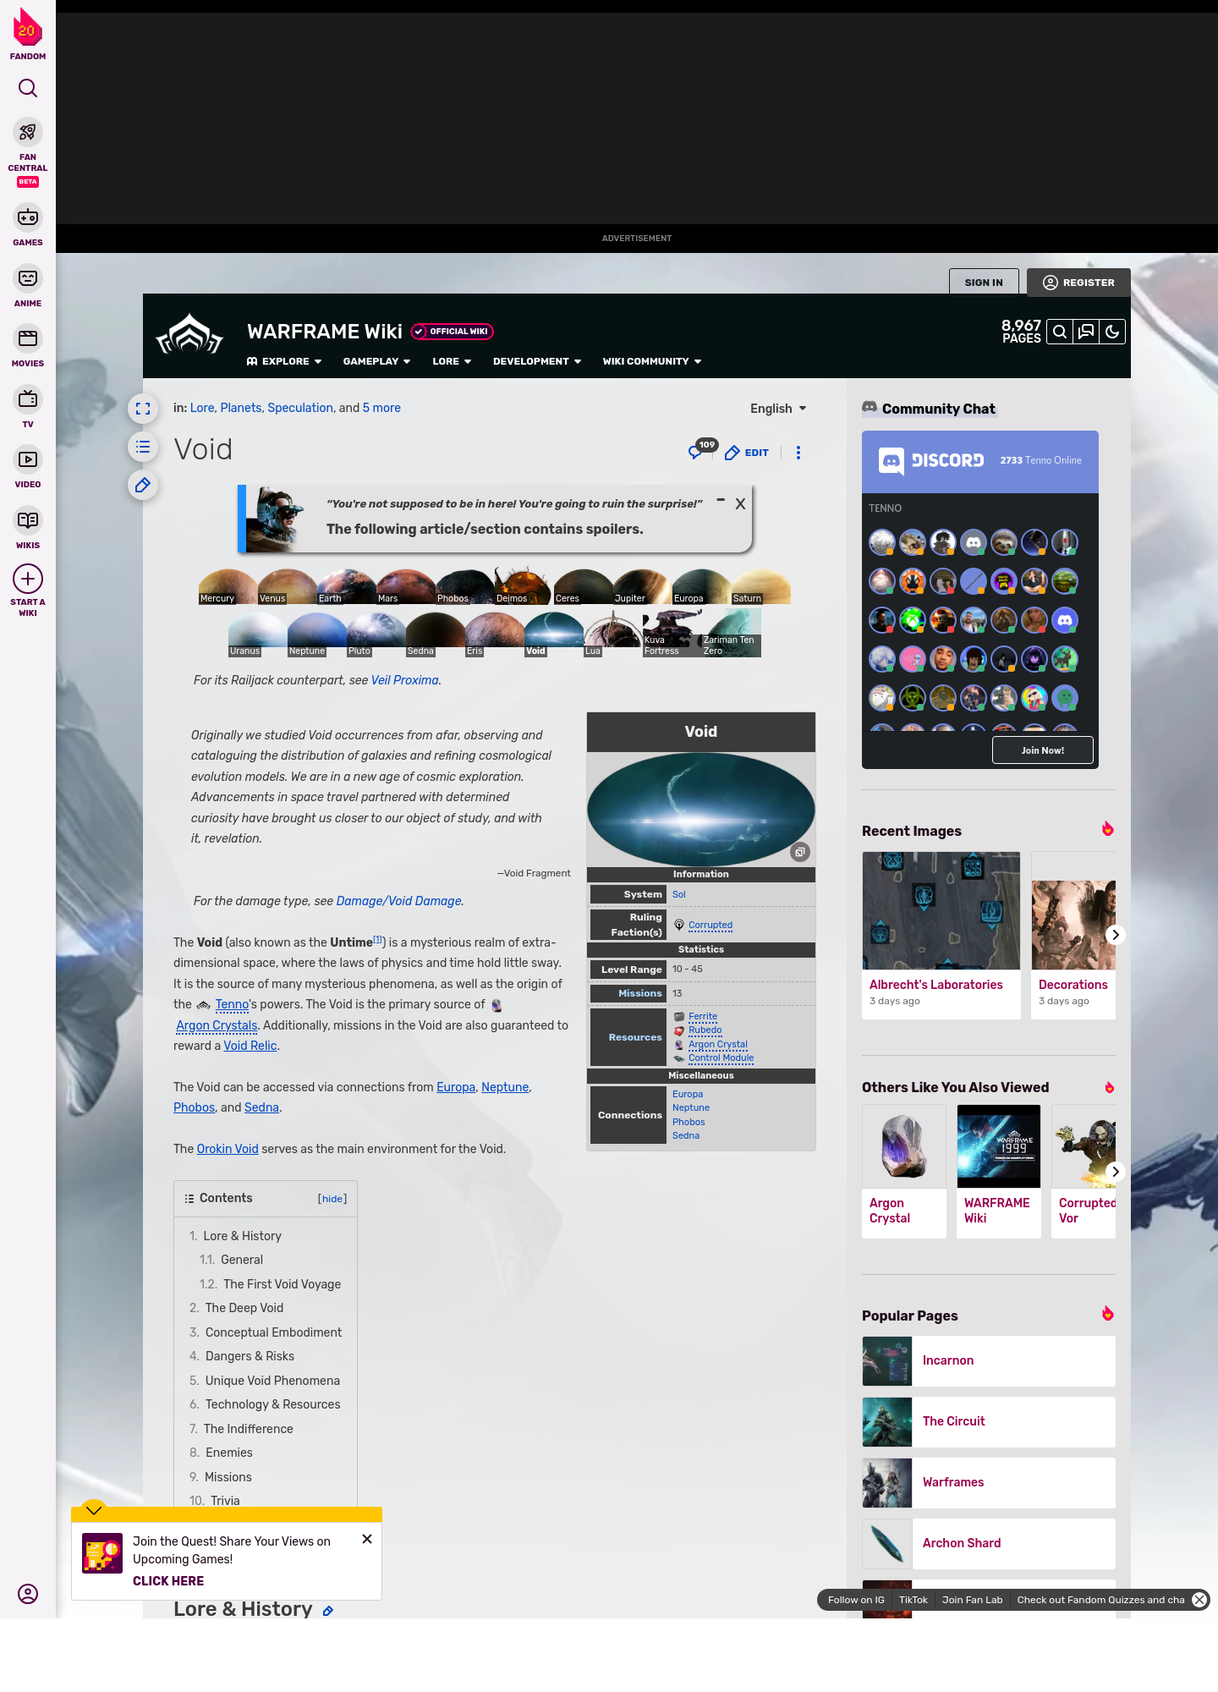Image resolution: width=1218 pixels, height=1692 pixels.
Task: Click the Start a Wiki plus icon
Action: (x=28, y=580)
